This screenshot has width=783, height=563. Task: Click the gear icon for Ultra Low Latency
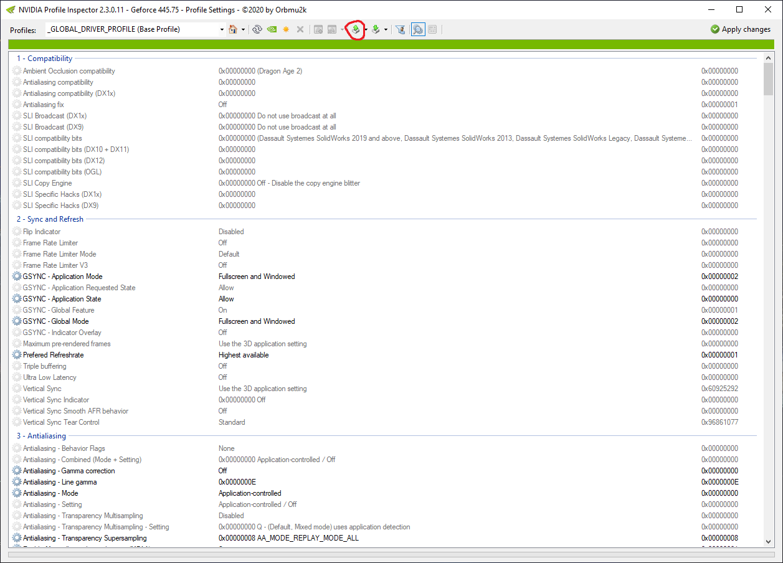click(17, 377)
